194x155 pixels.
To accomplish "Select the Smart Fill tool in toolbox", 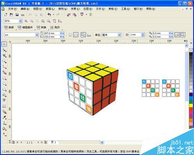I will pos(4,72).
